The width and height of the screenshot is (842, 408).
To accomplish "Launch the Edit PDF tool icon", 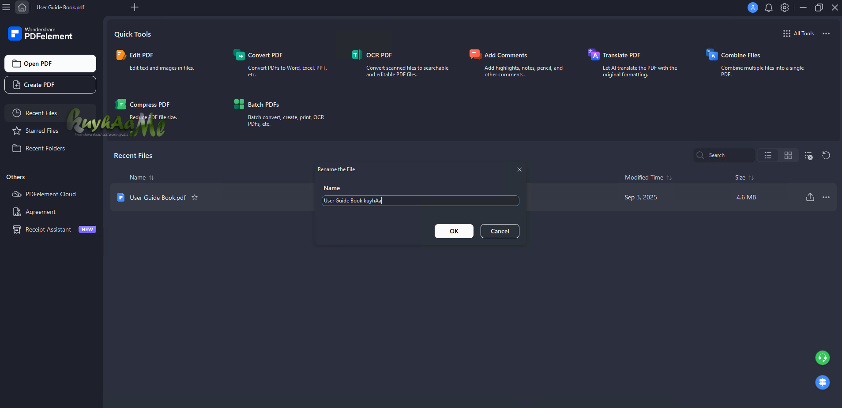I will (121, 55).
